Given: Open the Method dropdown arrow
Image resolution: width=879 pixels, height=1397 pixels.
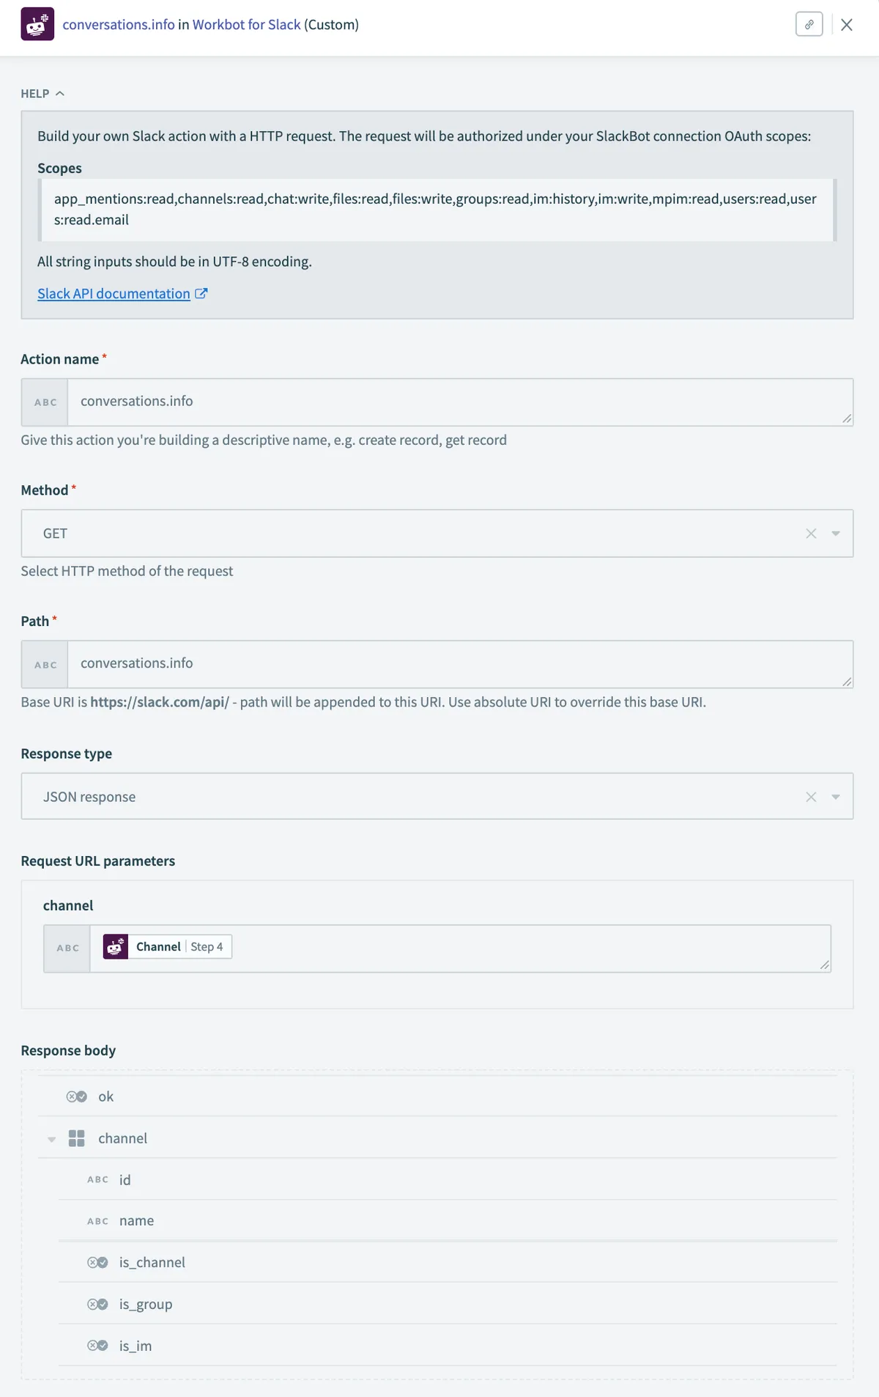Looking at the screenshot, I should 836,534.
